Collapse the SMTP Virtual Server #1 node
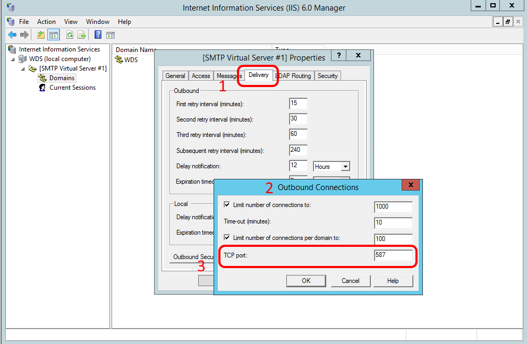The image size is (527, 344). [x=23, y=69]
